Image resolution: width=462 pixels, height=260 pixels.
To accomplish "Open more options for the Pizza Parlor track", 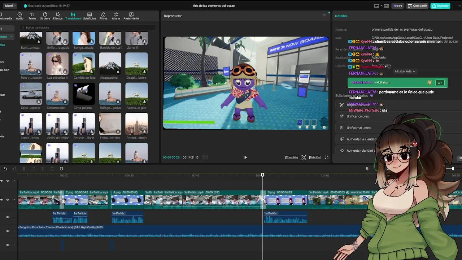I will [x=14, y=231].
